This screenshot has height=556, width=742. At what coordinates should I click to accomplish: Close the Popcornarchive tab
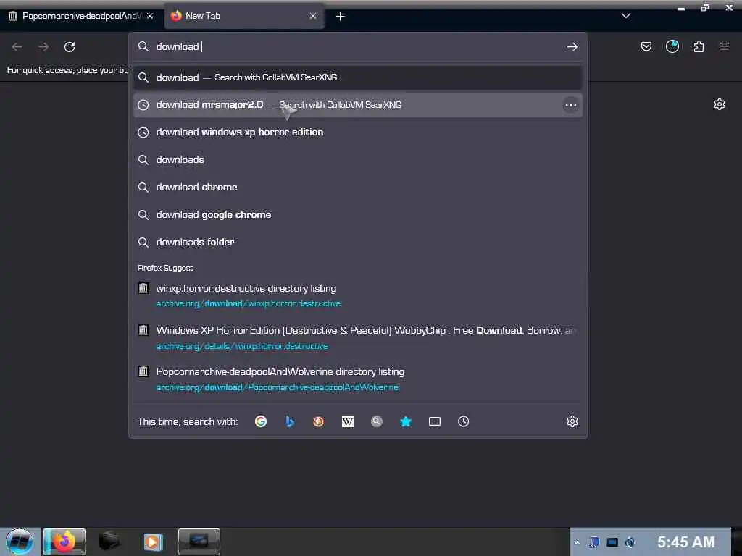click(x=150, y=16)
